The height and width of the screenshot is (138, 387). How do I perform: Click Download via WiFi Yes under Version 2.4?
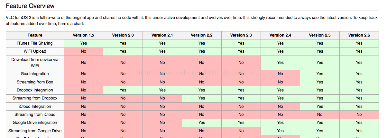pos(281,63)
